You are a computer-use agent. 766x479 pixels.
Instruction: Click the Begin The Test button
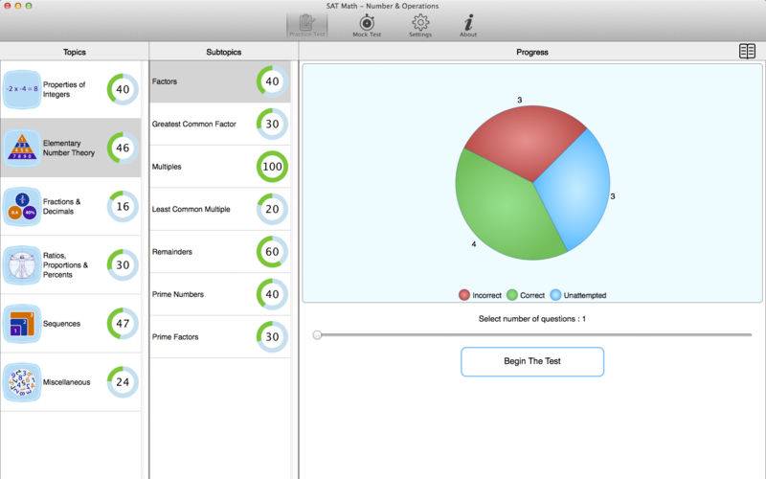(532, 362)
